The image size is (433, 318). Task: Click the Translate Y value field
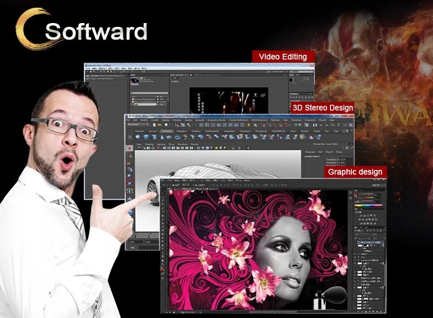click(x=346, y=163)
